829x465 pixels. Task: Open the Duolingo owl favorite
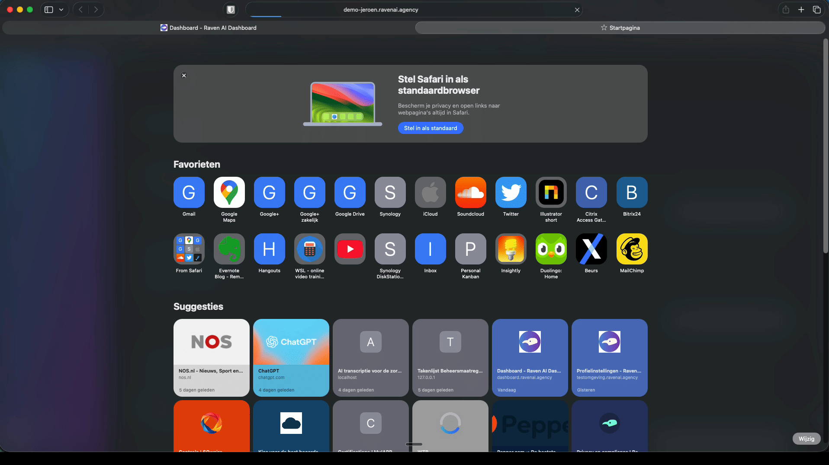coord(551,249)
